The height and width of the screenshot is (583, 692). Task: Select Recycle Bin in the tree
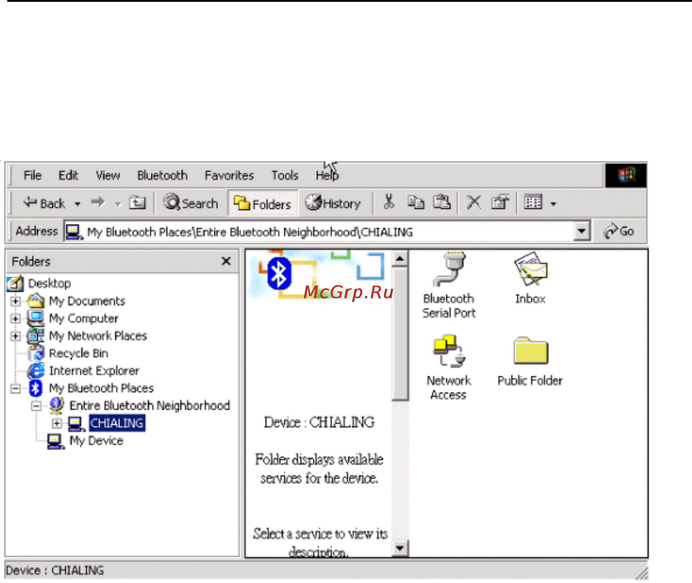coord(78,353)
